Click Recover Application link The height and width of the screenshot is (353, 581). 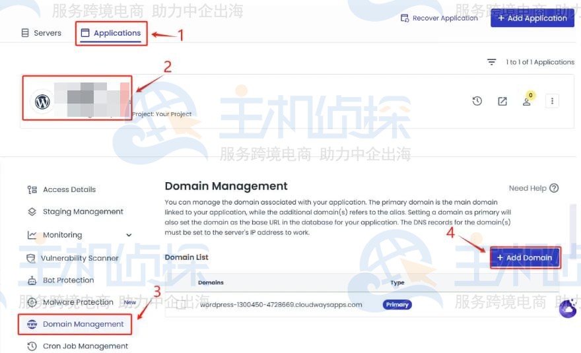click(439, 18)
